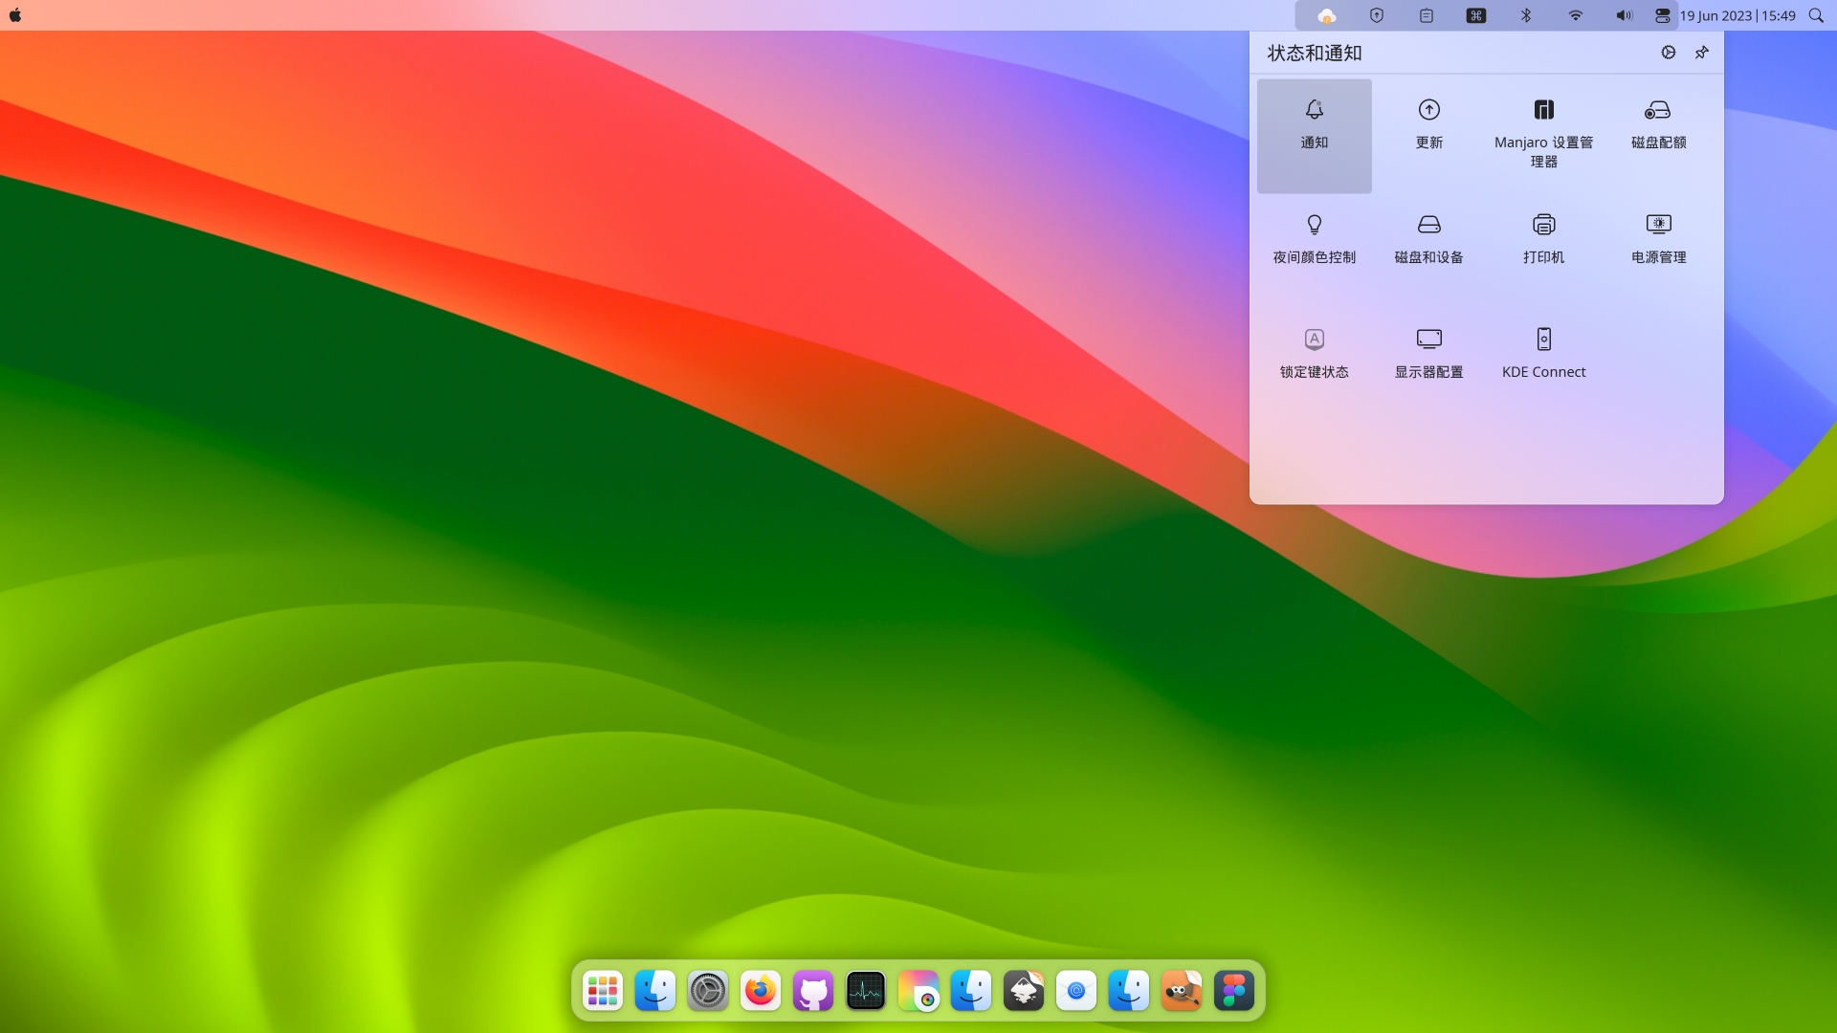The width and height of the screenshot is (1837, 1033).
Task: Open System Preferences gear in dock
Action: click(x=708, y=991)
